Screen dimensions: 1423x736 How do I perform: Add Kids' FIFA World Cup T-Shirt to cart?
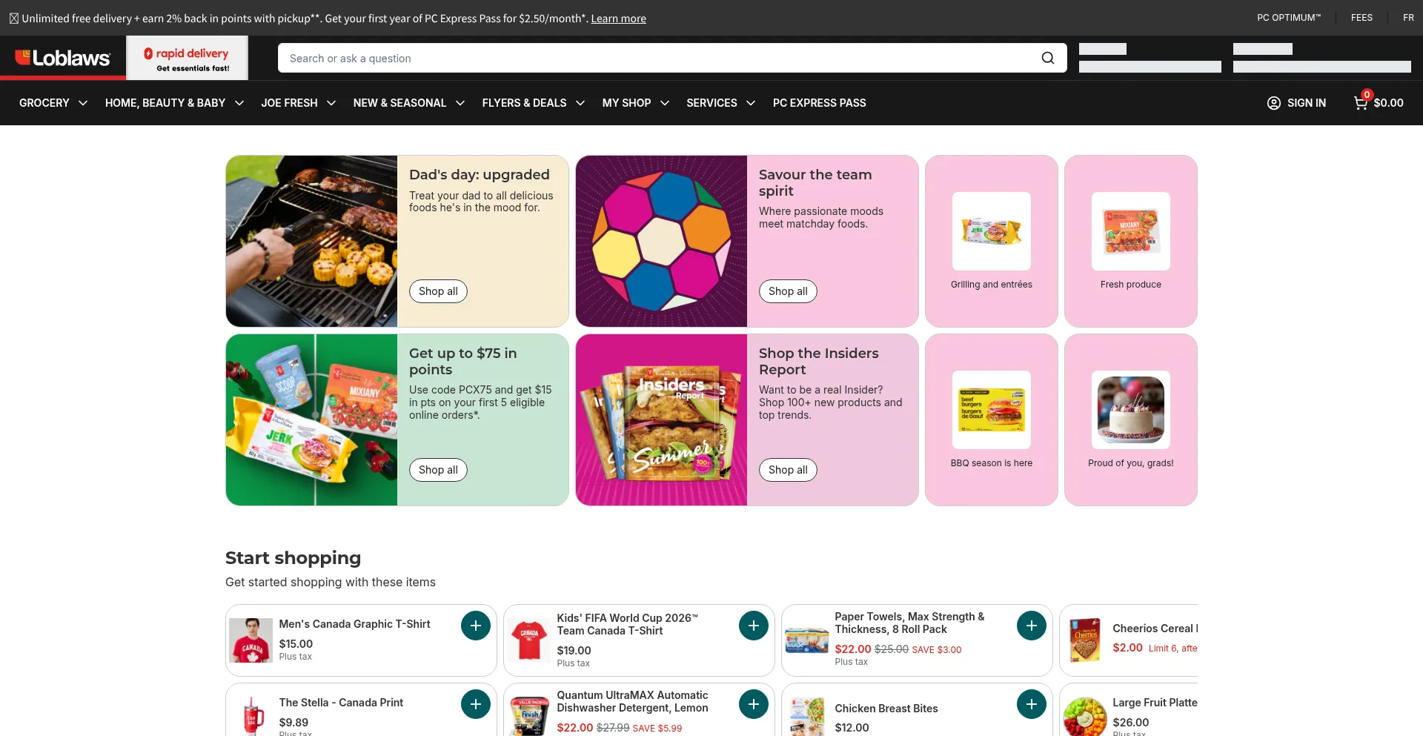tap(754, 626)
